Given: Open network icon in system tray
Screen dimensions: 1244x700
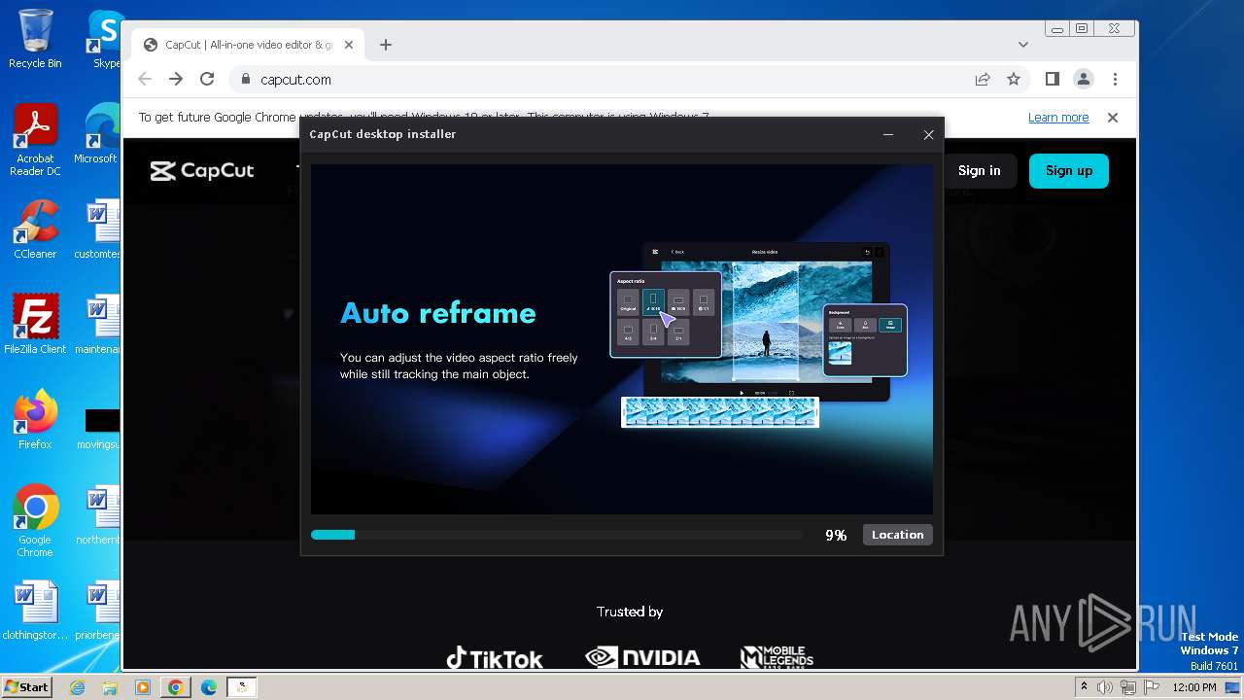Looking at the screenshot, I should [x=1128, y=687].
